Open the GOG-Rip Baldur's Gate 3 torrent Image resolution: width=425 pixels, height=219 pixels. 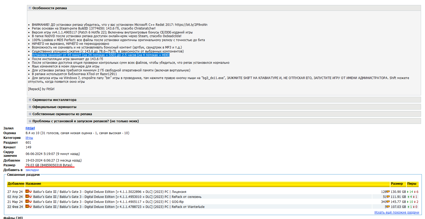[x=108, y=202]
